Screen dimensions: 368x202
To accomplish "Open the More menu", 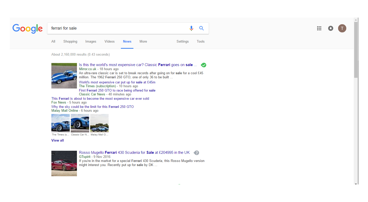I will click(x=143, y=42).
